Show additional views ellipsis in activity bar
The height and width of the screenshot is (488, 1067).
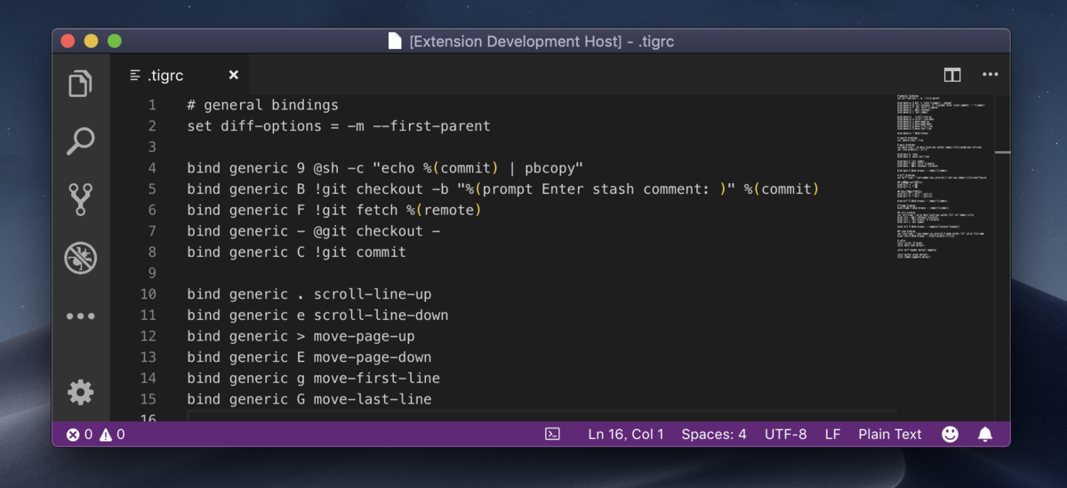click(81, 316)
